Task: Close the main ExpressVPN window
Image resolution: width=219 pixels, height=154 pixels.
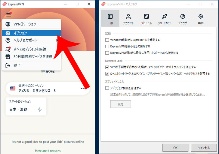Action: (x=89, y=4)
